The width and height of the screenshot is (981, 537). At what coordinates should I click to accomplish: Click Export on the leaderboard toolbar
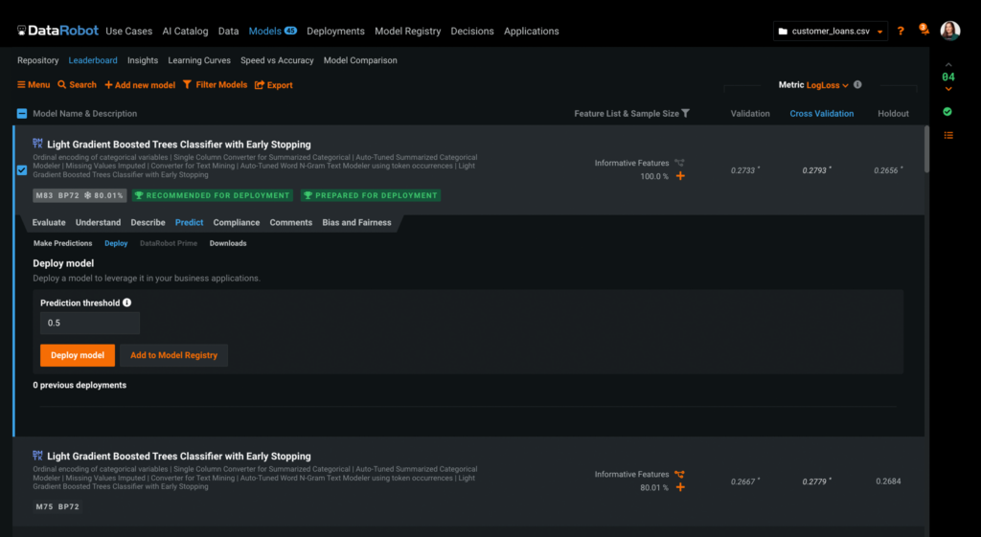click(273, 85)
